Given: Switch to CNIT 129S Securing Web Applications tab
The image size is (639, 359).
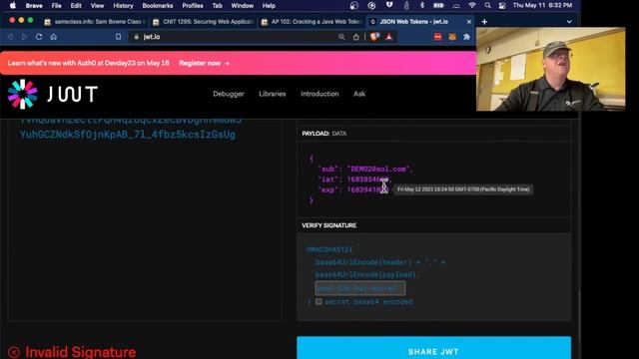Looking at the screenshot, I should coord(203,22).
